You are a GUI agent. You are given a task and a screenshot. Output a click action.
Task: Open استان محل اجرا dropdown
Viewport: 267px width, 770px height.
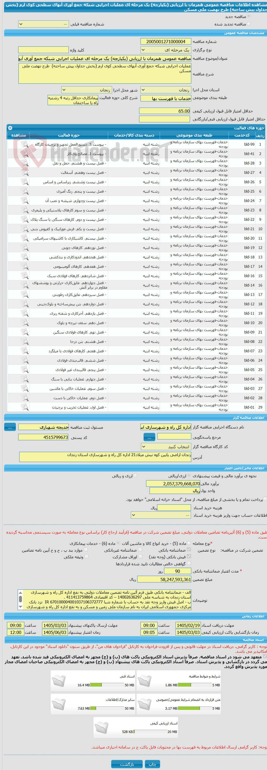coord(166,90)
